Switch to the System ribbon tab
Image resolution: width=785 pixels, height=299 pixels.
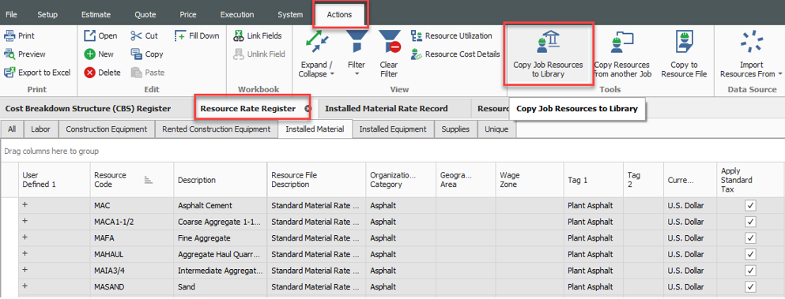[290, 14]
